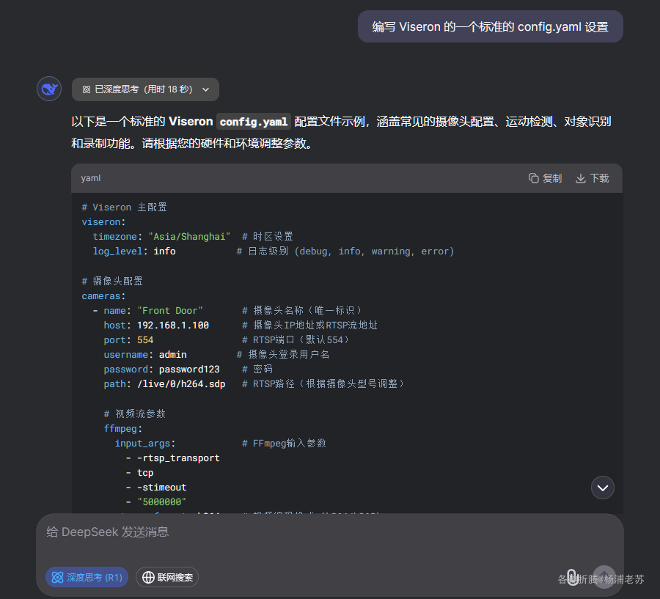Click the inline config.yaml code label
660x599 pixels.
(x=254, y=122)
